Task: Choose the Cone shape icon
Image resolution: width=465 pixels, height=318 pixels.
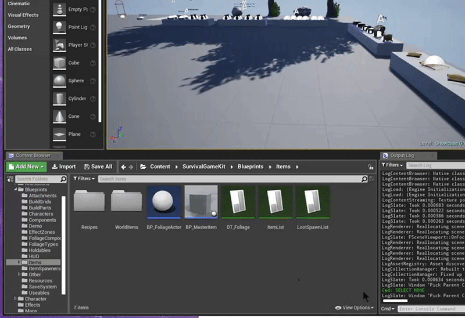Action: (x=59, y=117)
